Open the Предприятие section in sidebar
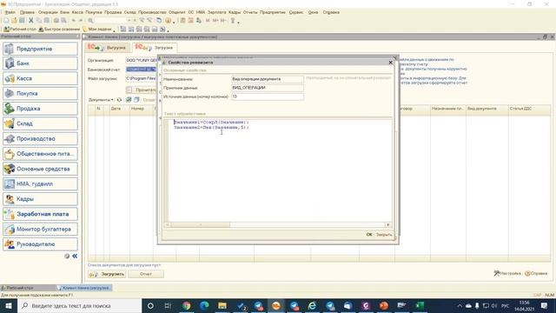 tap(40, 49)
